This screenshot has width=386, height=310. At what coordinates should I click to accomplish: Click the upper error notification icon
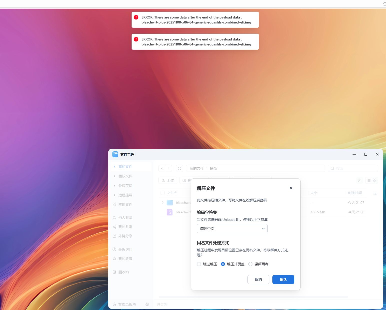[136, 17]
